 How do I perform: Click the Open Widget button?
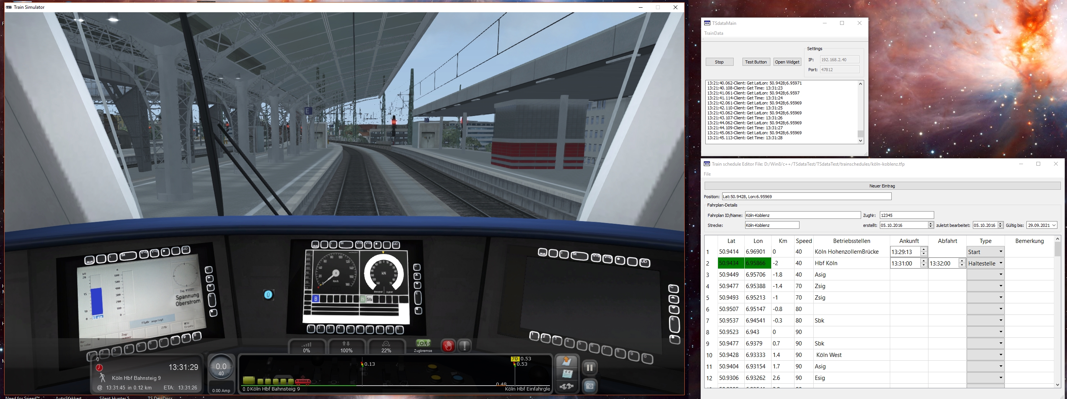tap(786, 62)
